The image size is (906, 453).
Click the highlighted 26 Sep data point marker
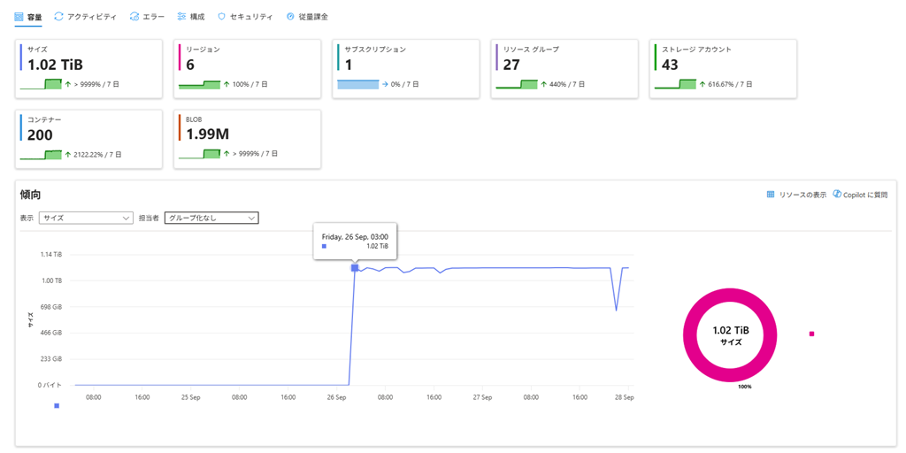point(355,267)
